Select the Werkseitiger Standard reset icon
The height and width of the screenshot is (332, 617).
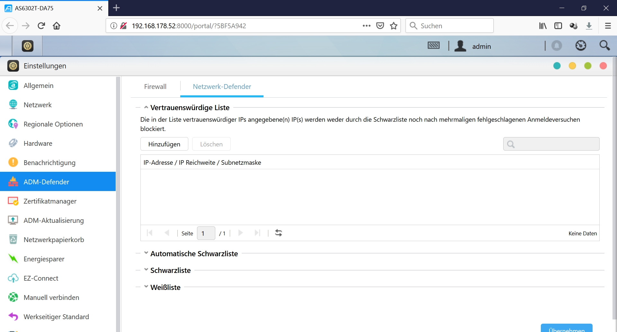pos(13,317)
